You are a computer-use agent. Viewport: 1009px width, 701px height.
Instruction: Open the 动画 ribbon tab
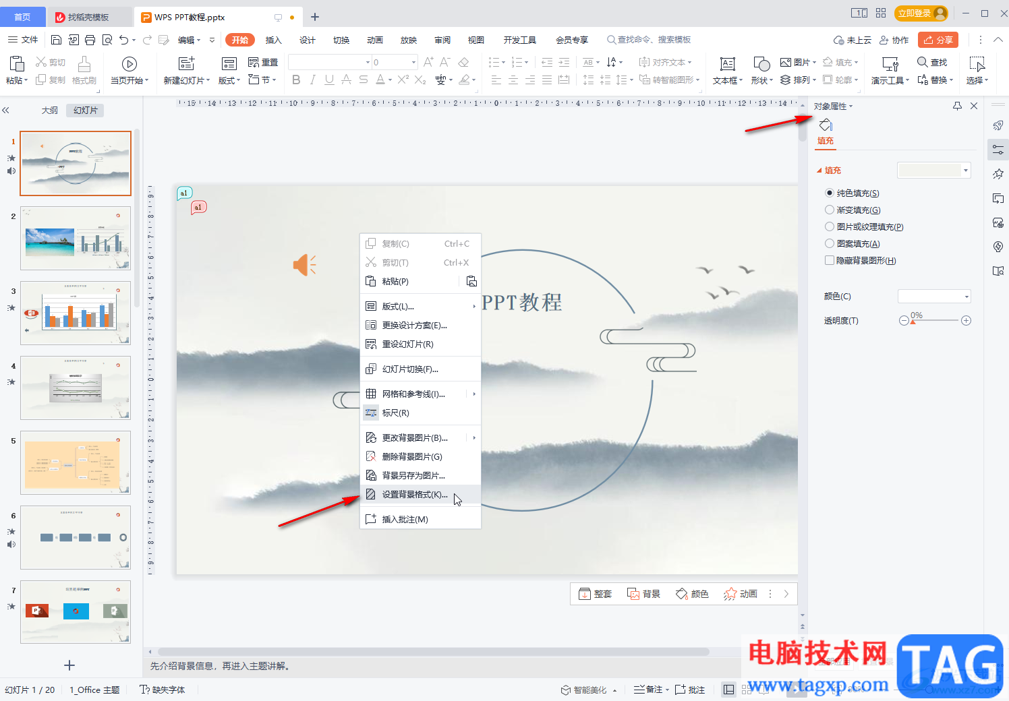coord(375,40)
